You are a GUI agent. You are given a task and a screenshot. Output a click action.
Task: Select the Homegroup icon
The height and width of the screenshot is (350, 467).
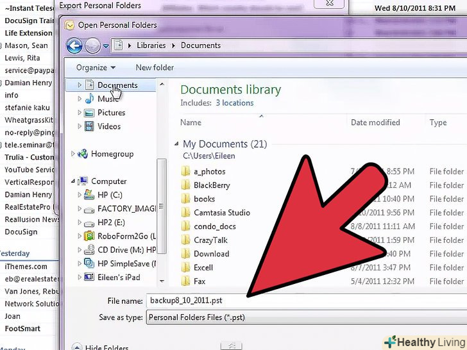point(83,154)
